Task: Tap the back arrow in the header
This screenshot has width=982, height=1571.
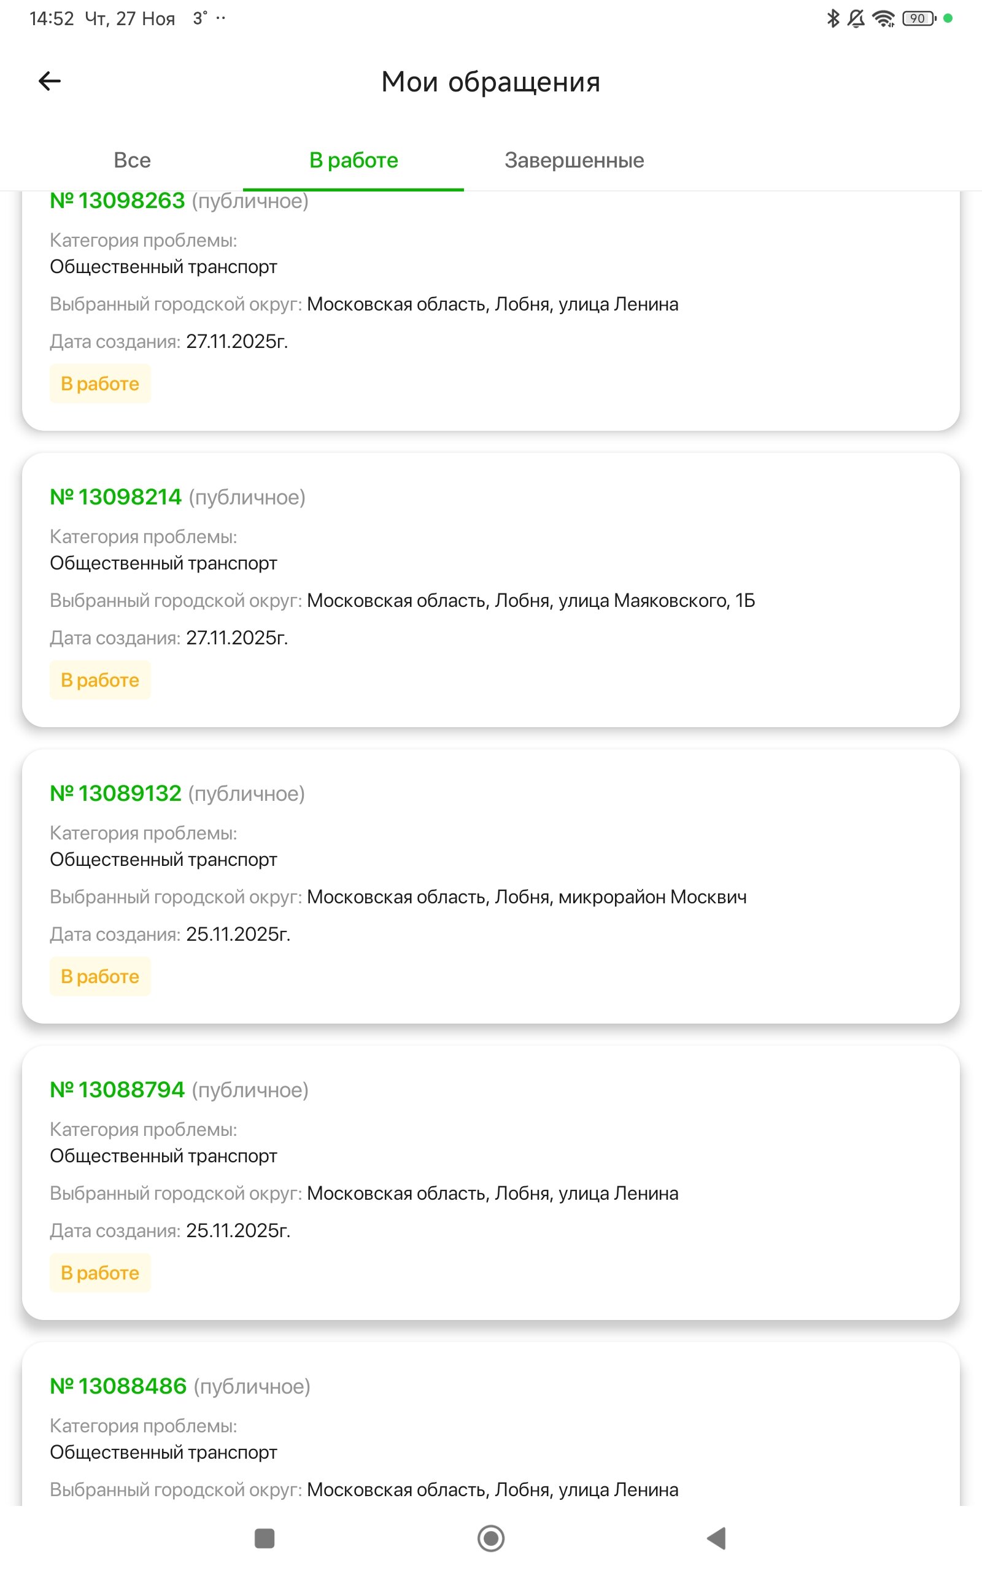Action: [x=49, y=81]
